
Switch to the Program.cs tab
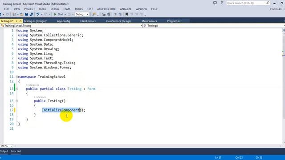point(174,21)
